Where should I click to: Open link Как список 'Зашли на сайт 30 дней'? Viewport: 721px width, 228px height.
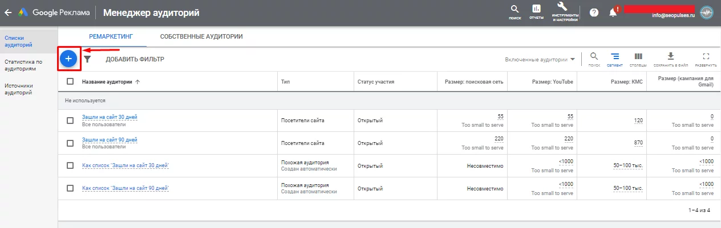pyautogui.click(x=125, y=165)
